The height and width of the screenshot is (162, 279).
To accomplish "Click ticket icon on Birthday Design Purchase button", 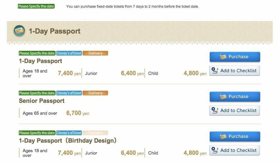I will (x=223, y=136).
